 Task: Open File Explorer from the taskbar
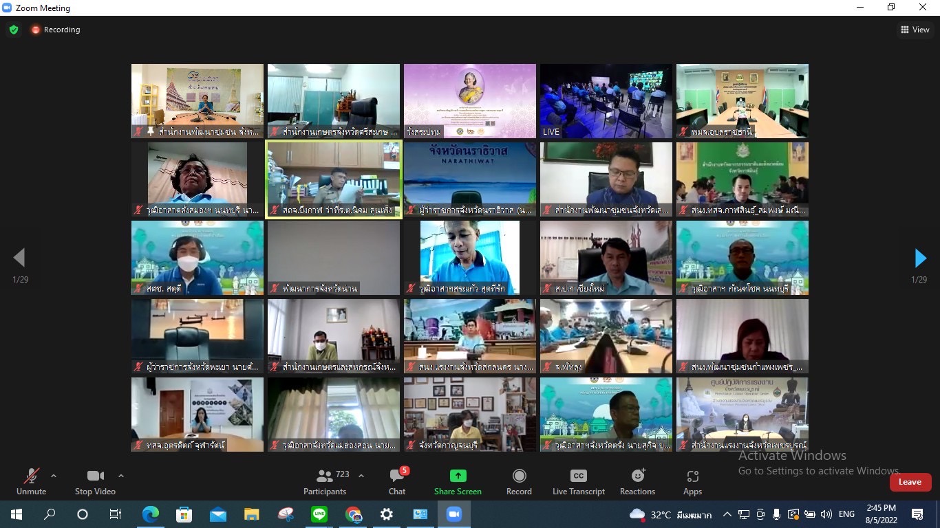(251, 514)
